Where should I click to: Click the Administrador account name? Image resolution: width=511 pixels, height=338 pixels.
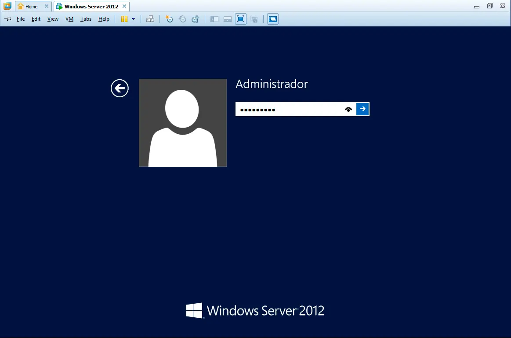pos(272,84)
